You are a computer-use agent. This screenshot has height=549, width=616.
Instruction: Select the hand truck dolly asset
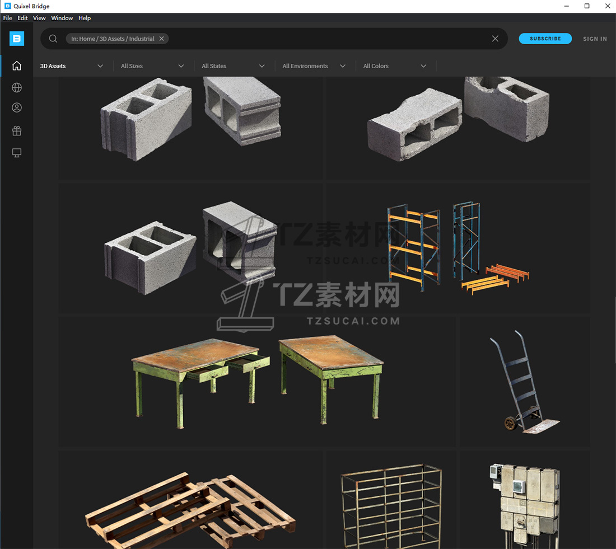pyautogui.click(x=525, y=382)
